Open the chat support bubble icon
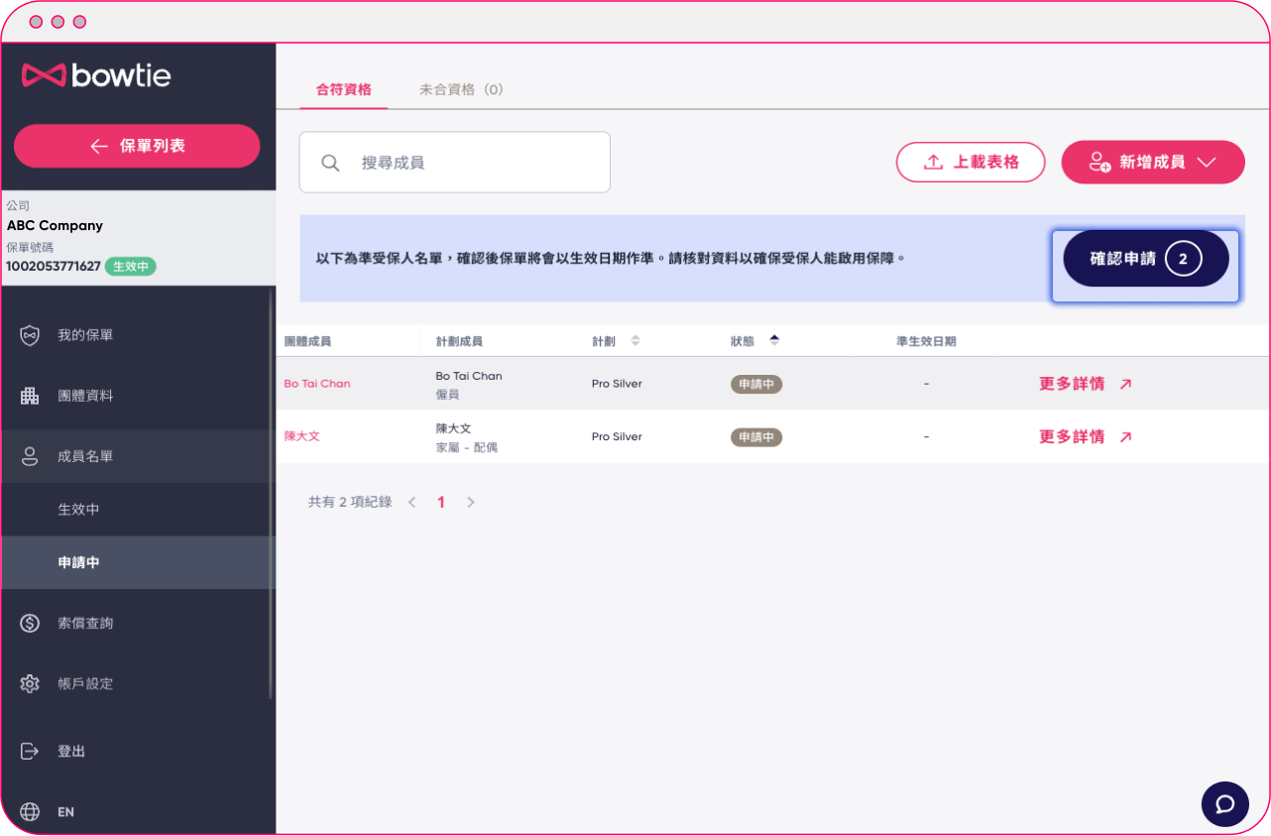 tap(1224, 803)
